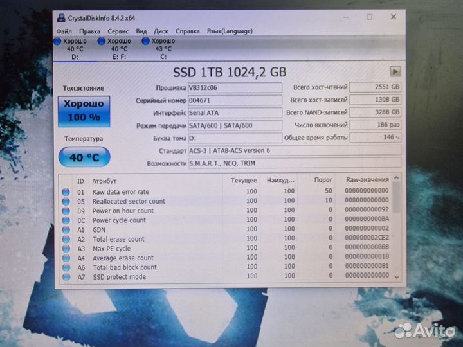Viewport: 463px width, 347px height.
Task: Click total host writes value 1308 GB
Action: tap(376, 100)
